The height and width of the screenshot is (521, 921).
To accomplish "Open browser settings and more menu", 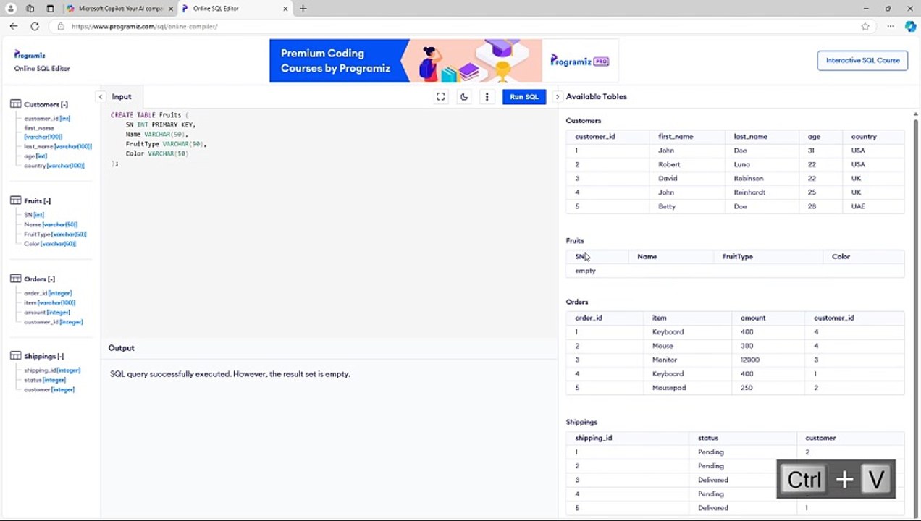I will tap(891, 26).
